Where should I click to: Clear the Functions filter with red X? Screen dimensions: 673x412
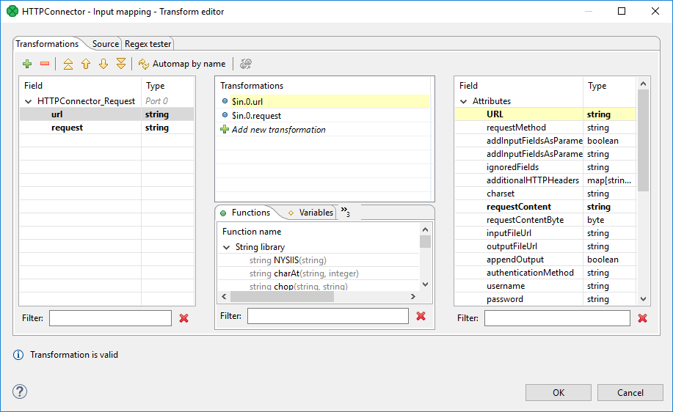tap(421, 316)
